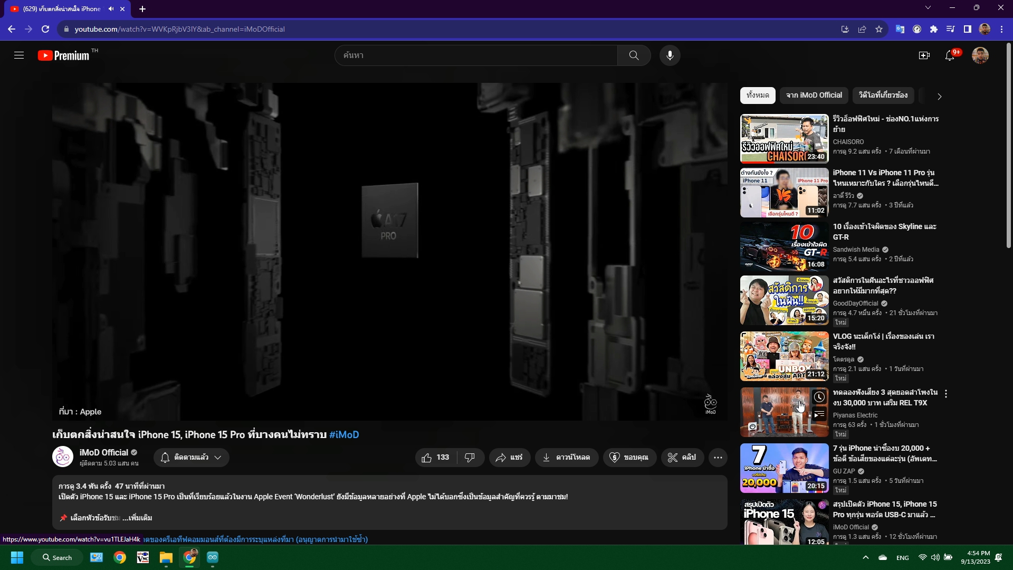Open Arduino IDE from taskbar
The width and height of the screenshot is (1013, 570).
pyautogui.click(x=213, y=557)
